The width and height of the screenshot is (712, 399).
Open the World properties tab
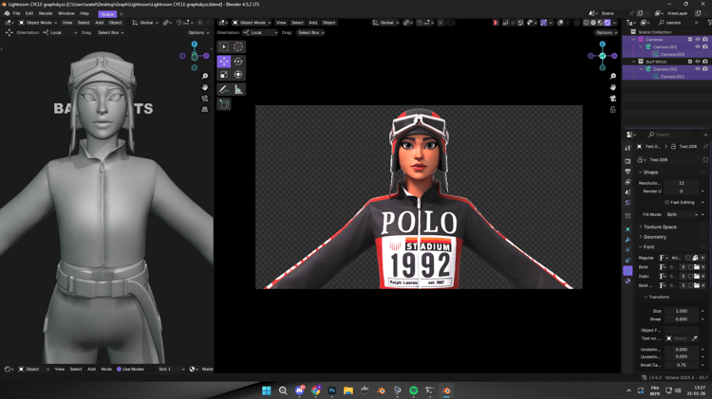(628, 203)
